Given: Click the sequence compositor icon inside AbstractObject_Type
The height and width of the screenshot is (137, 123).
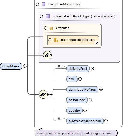Looking at the screenshot, I should (47, 55).
